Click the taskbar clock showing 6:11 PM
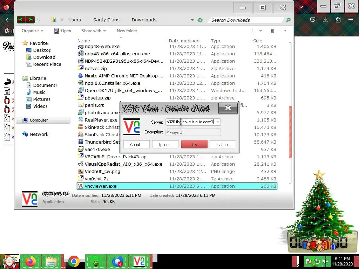 [x=342, y=261]
